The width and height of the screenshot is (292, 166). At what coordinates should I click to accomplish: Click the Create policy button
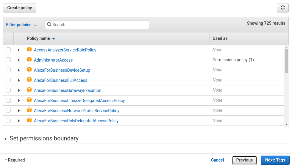coord(20,8)
